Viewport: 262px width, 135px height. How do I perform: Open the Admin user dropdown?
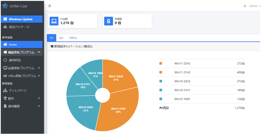(x=254, y=6)
